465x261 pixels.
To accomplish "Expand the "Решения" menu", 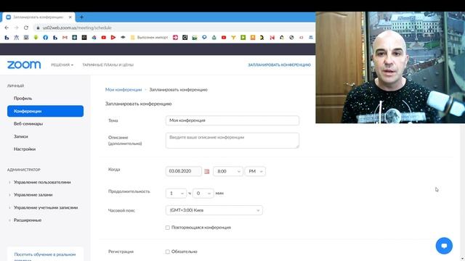I will [x=62, y=65].
